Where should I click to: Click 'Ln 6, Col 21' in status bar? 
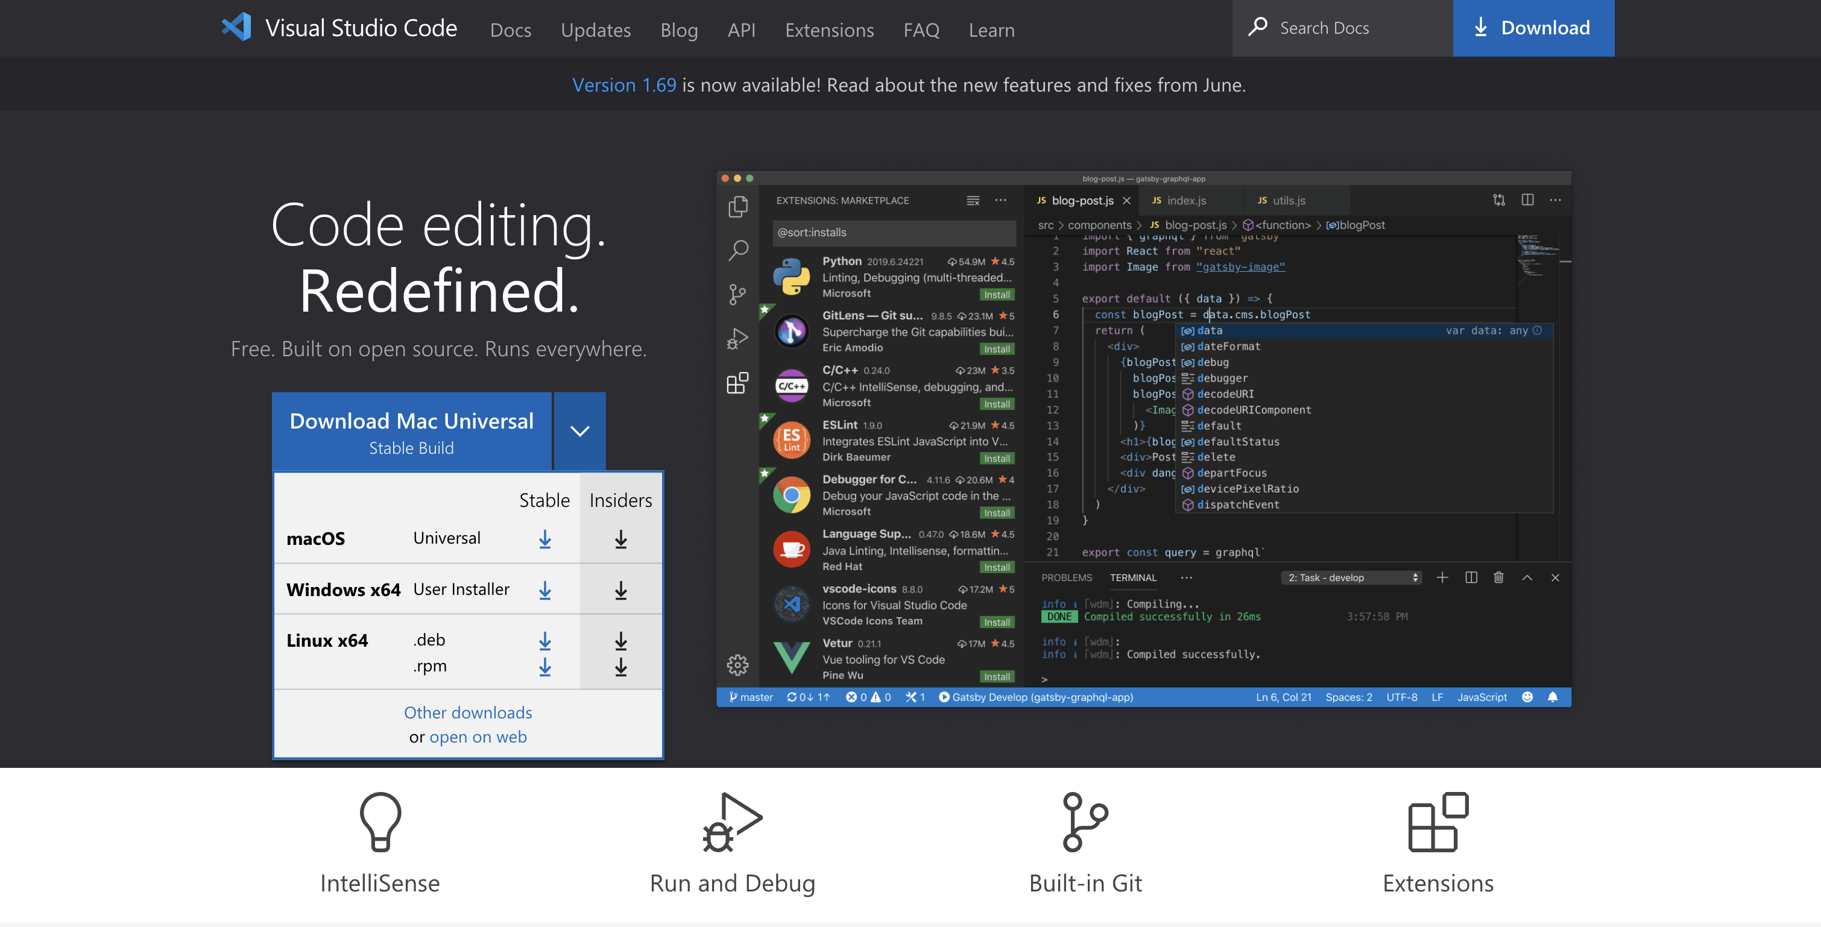pyautogui.click(x=1283, y=697)
